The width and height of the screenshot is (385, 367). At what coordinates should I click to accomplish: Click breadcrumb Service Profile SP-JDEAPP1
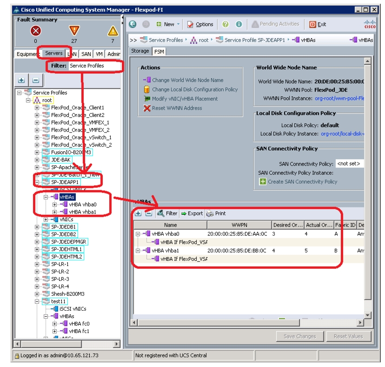[x=251, y=40]
